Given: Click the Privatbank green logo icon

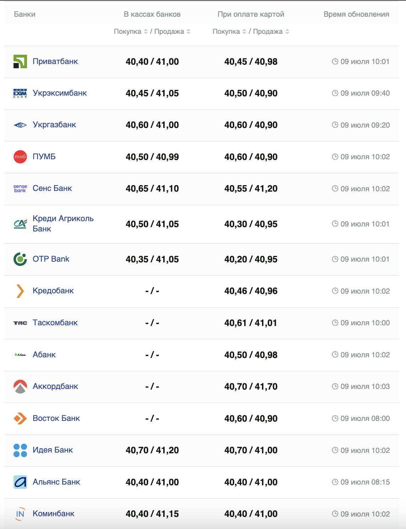Looking at the screenshot, I should [x=20, y=62].
